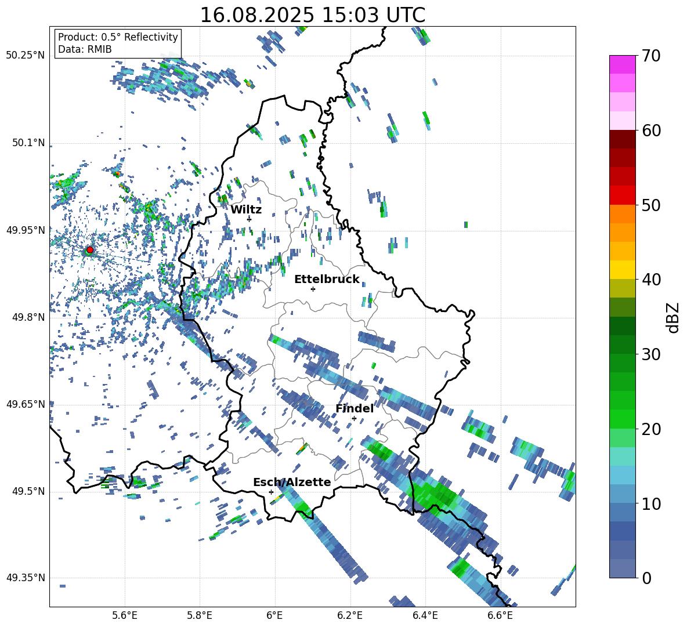This screenshot has width=687, height=627.
Task: Click the 6.2°E longitude label
Action: [350, 615]
